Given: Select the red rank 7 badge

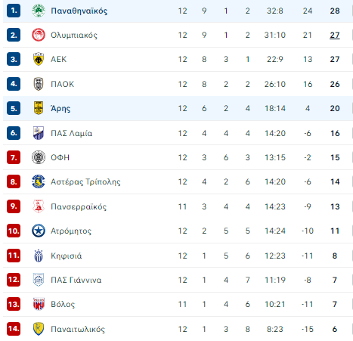Looking at the screenshot, I should pyautogui.click(x=14, y=157).
